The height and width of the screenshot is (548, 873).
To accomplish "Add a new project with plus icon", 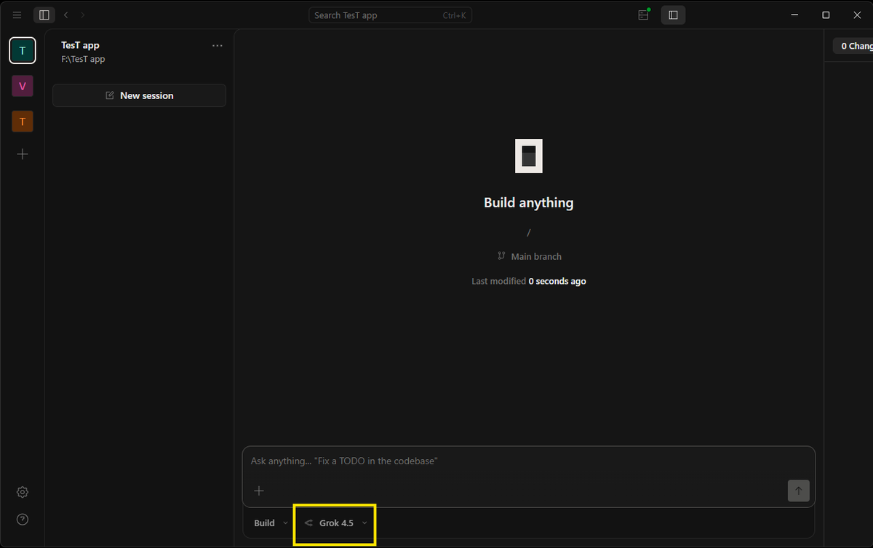I will [x=23, y=154].
